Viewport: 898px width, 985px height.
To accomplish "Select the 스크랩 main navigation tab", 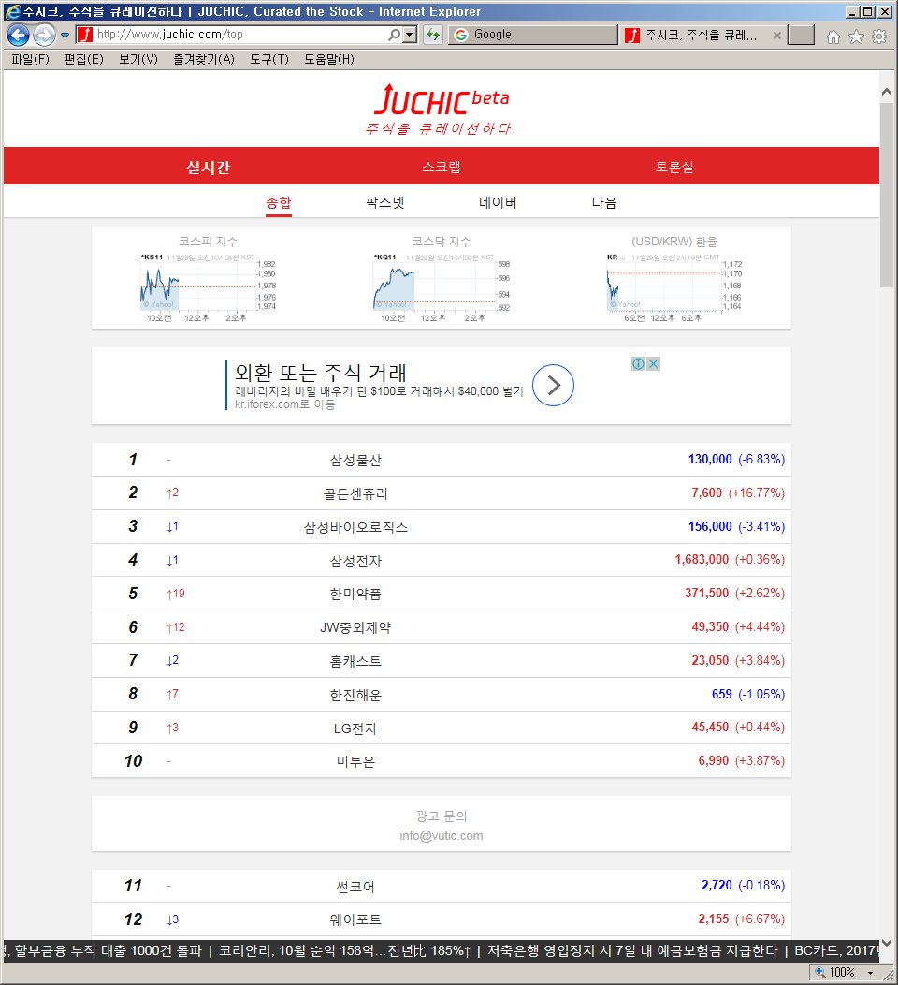I will 442,167.
